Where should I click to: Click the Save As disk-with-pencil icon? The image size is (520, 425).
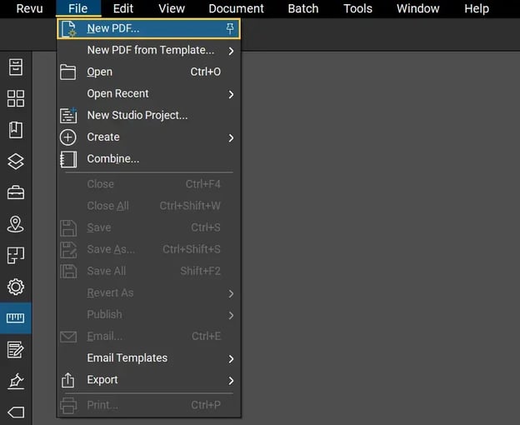(x=68, y=250)
